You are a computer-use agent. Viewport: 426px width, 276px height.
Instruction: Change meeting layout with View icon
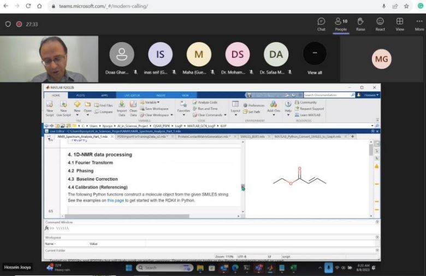[x=400, y=24]
